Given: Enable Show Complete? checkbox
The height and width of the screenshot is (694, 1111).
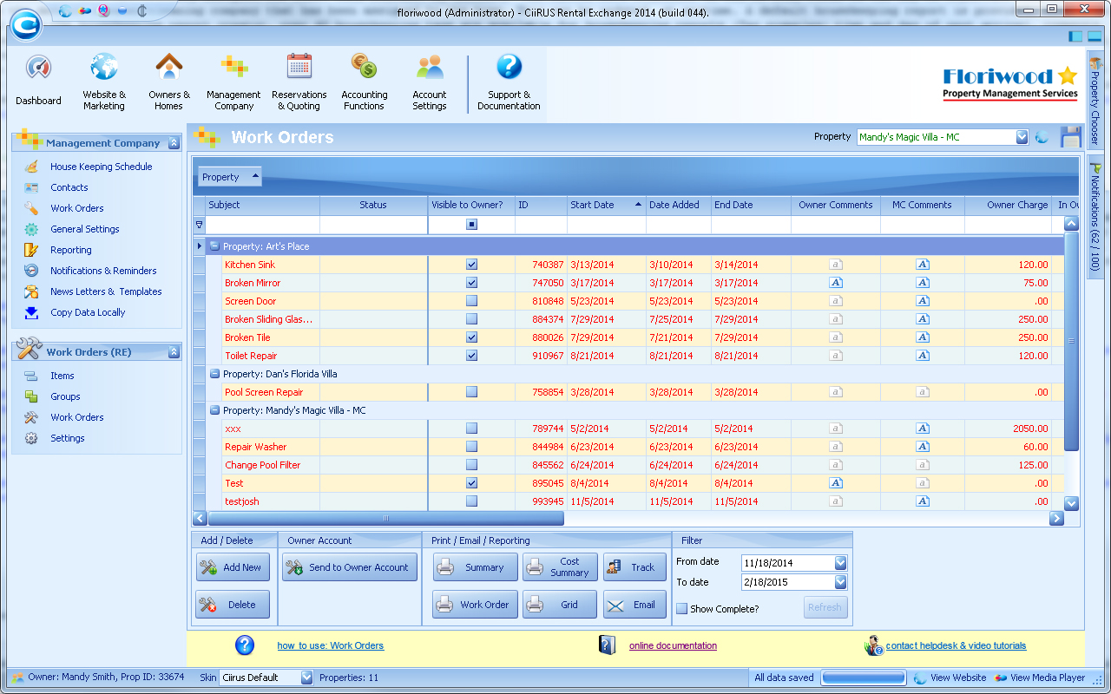Looking at the screenshot, I should [x=681, y=609].
